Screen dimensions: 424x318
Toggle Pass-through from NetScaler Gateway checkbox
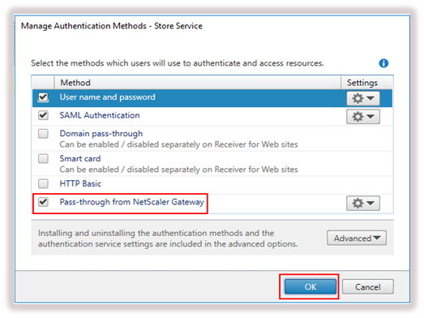click(43, 202)
